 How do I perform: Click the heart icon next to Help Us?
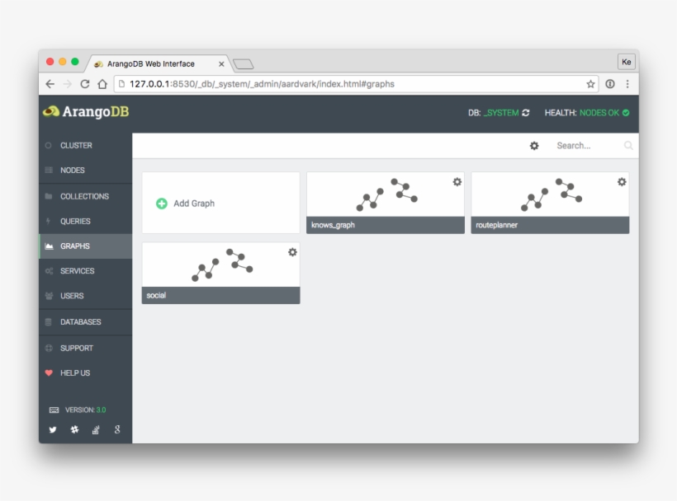coord(49,372)
